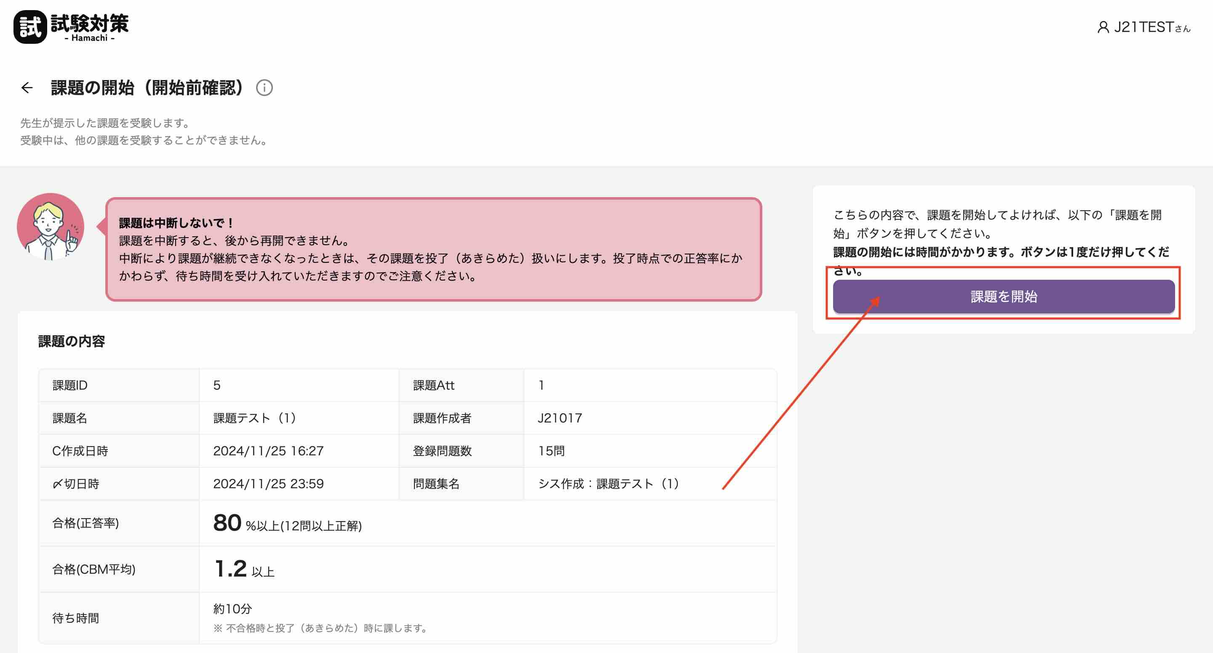Open the info circle help icon
1213x653 pixels.
[x=264, y=88]
